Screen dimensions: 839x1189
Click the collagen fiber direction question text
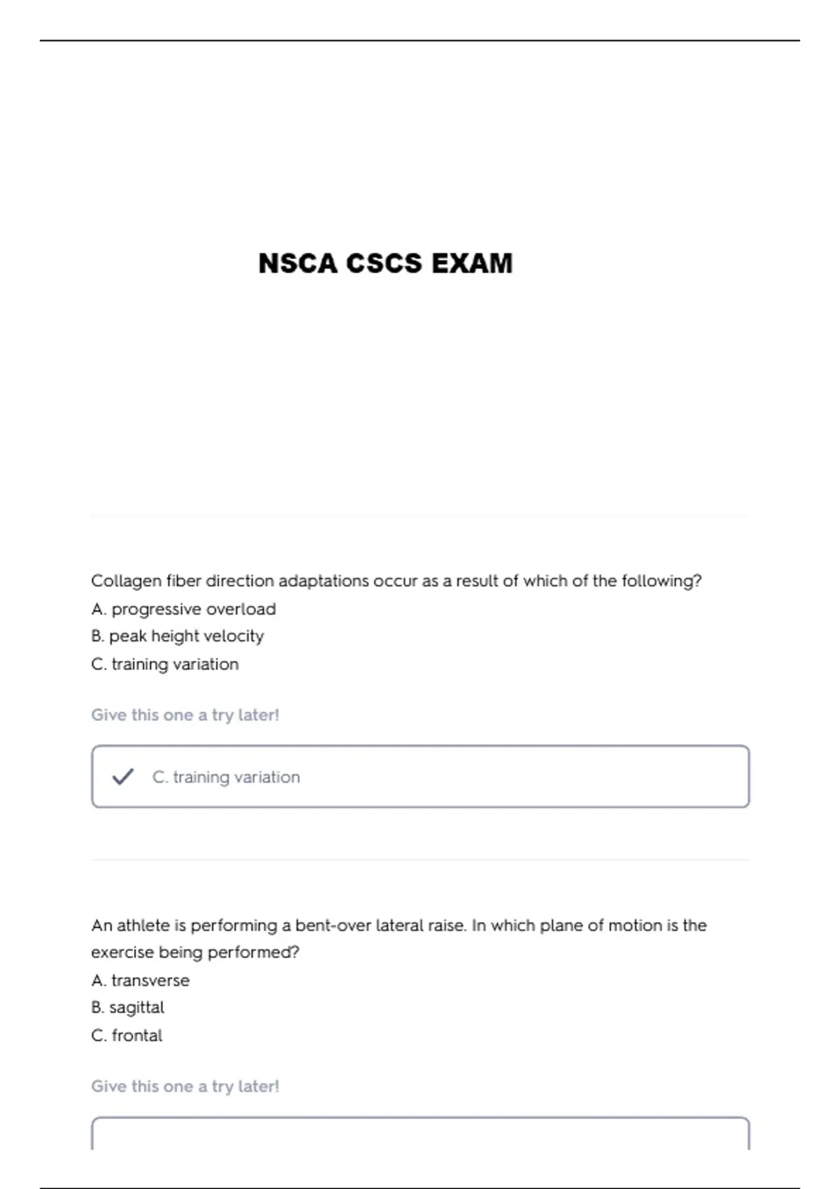pos(396,581)
